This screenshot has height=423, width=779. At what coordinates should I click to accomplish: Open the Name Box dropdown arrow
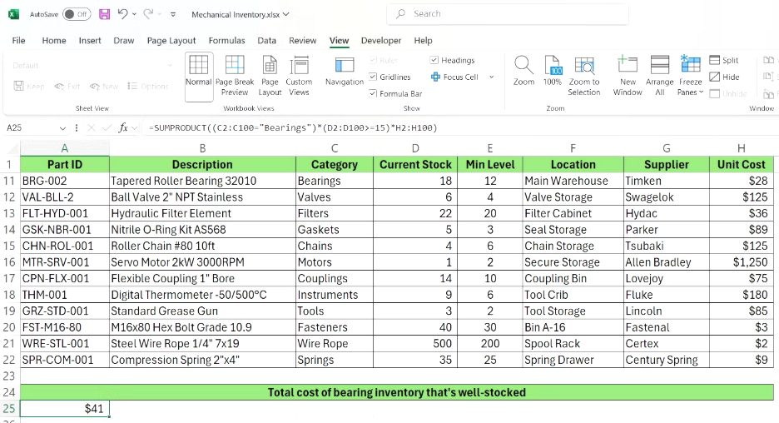pos(62,128)
